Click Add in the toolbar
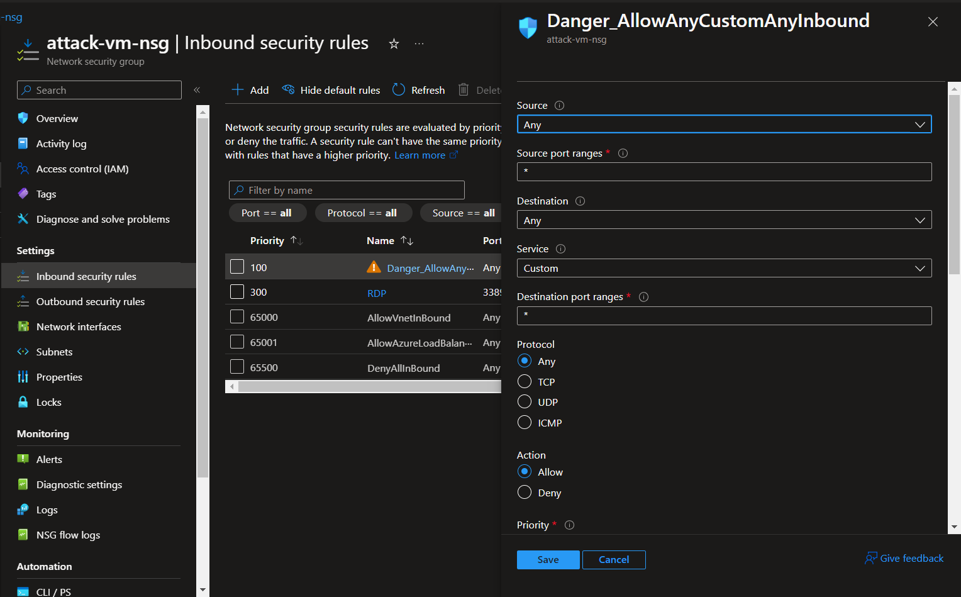961x597 pixels. coord(250,90)
